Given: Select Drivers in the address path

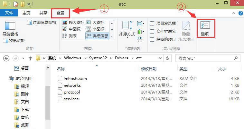Looking at the screenshot, I should click(122, 58).
